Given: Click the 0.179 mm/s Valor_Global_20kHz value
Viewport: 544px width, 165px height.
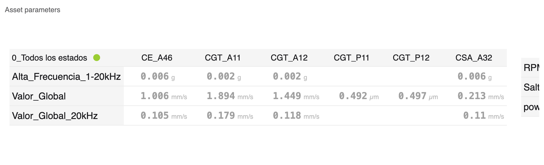Looking at the screenshot, I should [x=230, y=115].
